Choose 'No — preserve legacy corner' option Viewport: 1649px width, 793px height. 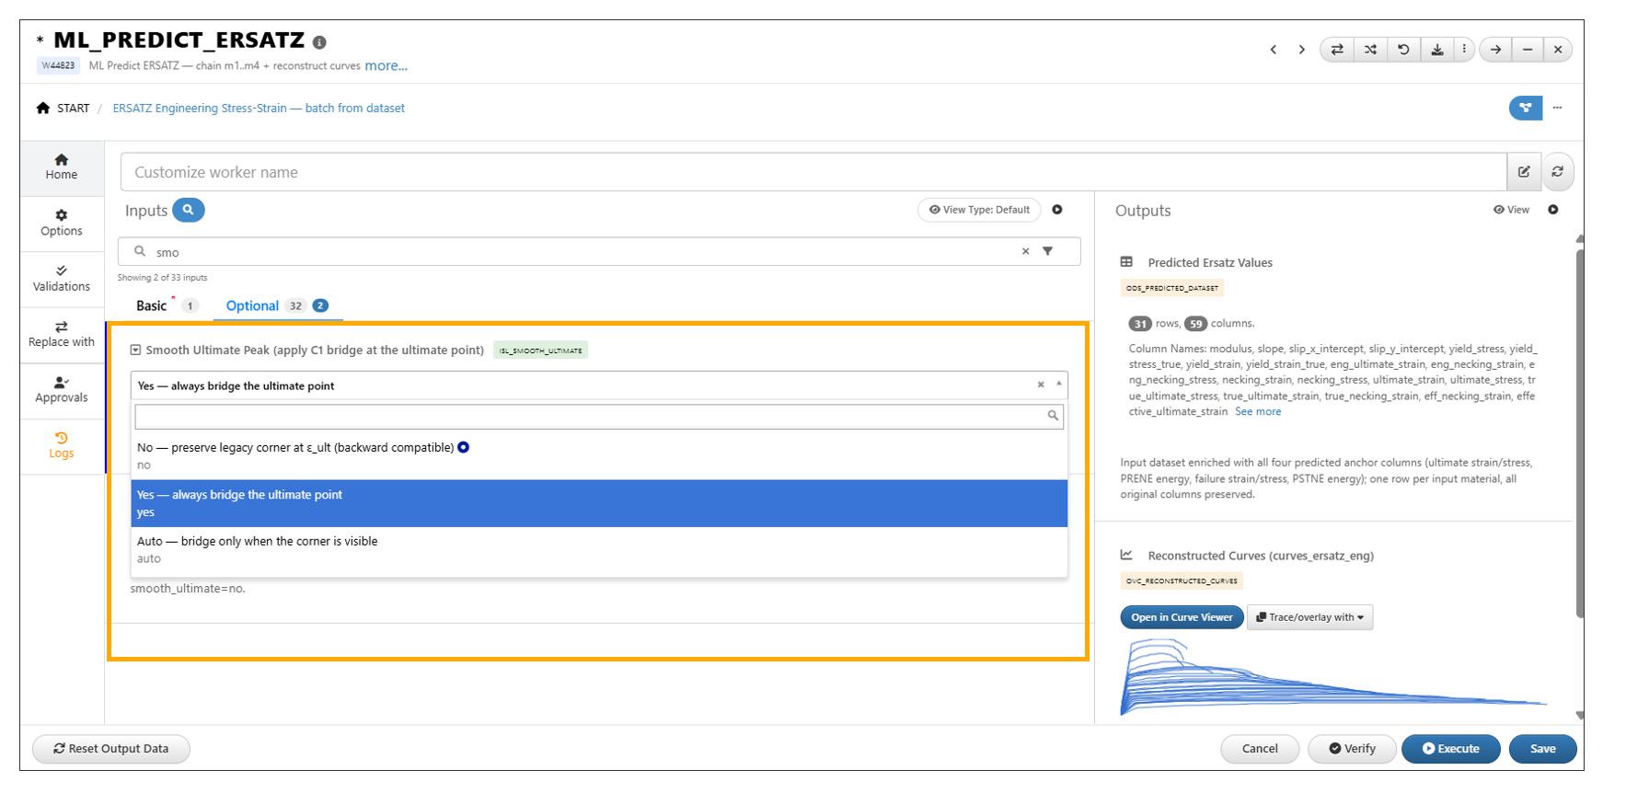599,456
